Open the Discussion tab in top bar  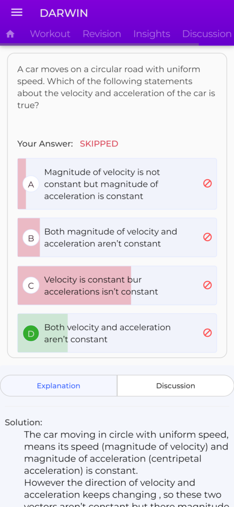click(207, 34)
